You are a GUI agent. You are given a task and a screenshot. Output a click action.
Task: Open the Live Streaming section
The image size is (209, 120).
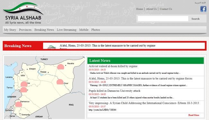pos(67,30)
